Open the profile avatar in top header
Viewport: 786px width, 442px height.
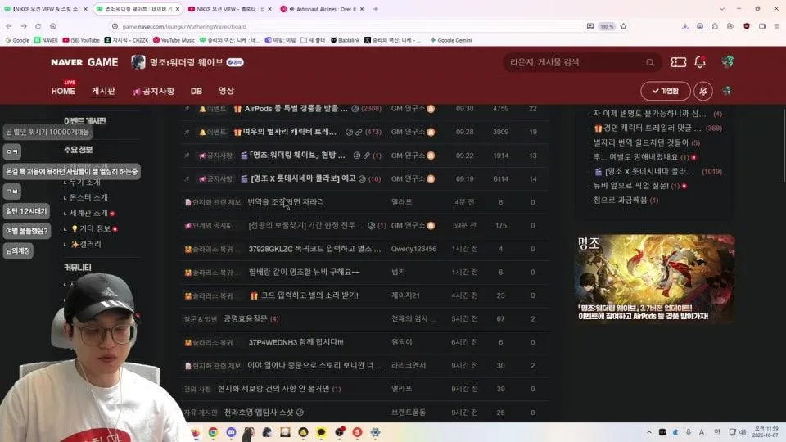click(727, 61)
